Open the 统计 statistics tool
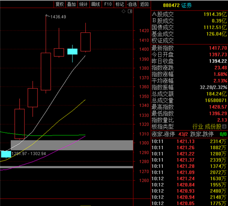Image resolution: width=228 pixels, height=206 pixels. [83, 4]
